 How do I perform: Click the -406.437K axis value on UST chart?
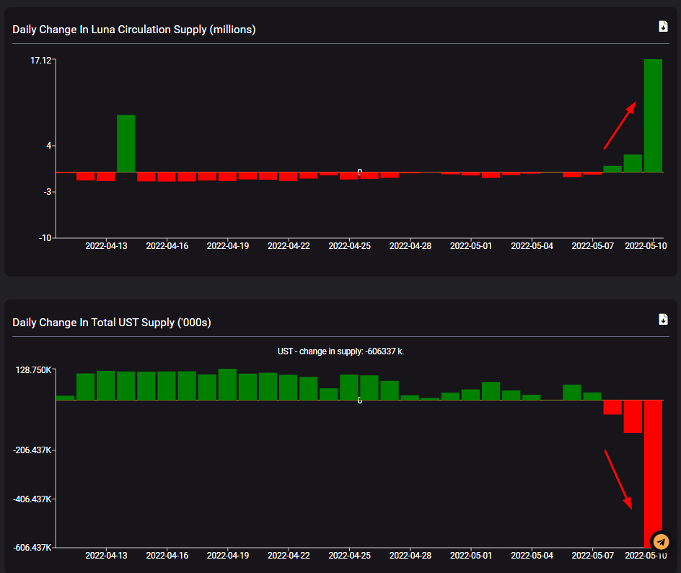pos(32,499)
